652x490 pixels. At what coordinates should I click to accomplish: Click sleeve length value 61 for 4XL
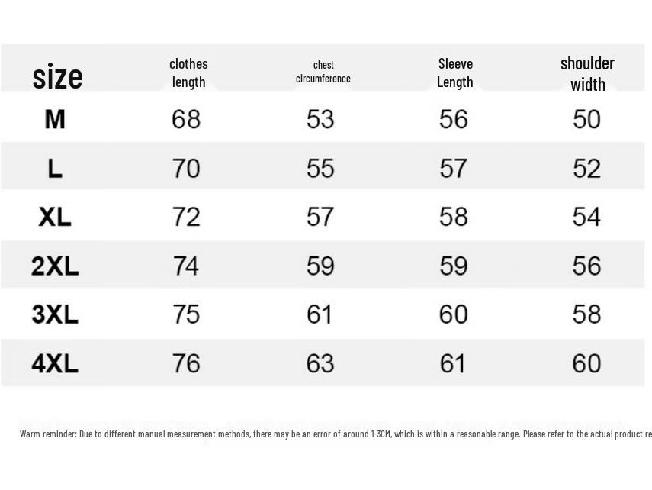coord(453,363)
